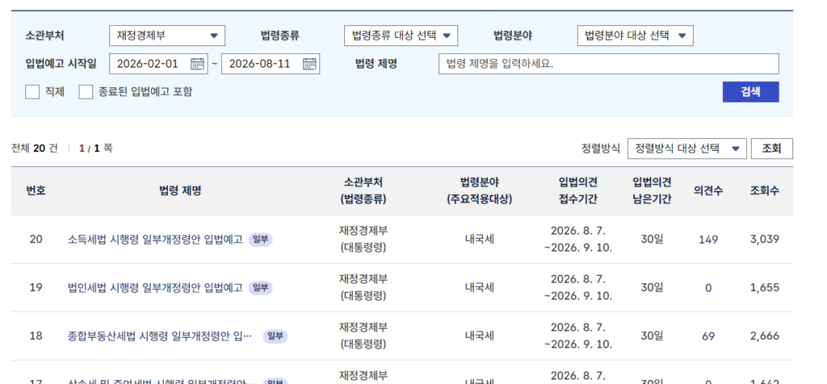Open the 정렬방식 대상 선택 dropdown

[686, 148]
